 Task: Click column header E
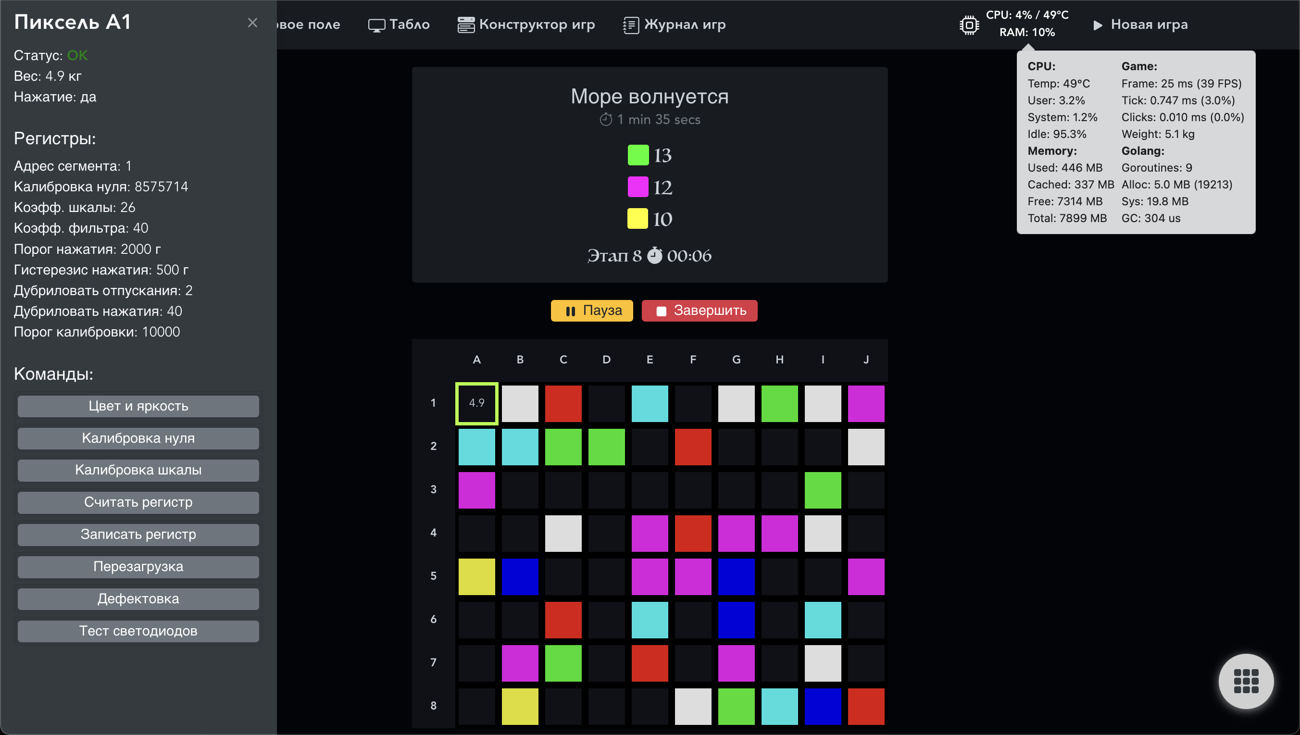pyautogui.click(x=650, y=360)
